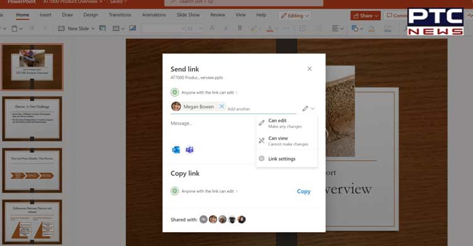Image resolution: width=473 pixels, height=246 pixels.
Task: Click the slide layout icon after New Slide
Action: point(103,28)
